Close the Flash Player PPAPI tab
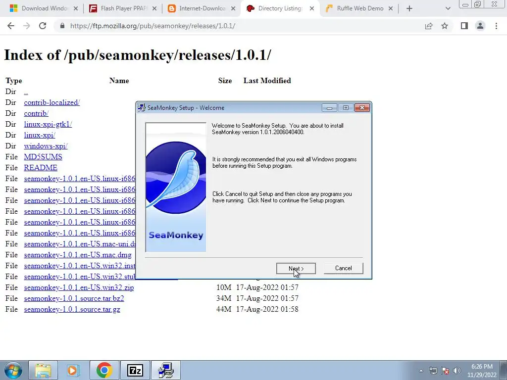Viewport: 507px width, 380px height. (154, 8)
